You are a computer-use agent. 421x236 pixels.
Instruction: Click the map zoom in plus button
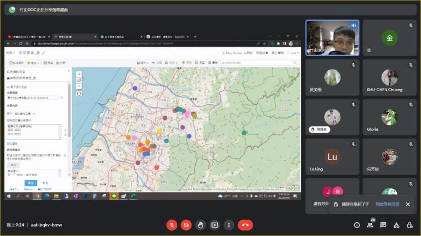click(79, 74)
